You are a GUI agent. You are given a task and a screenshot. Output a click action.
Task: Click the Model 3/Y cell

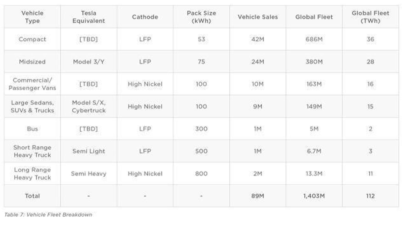point(89,62)
